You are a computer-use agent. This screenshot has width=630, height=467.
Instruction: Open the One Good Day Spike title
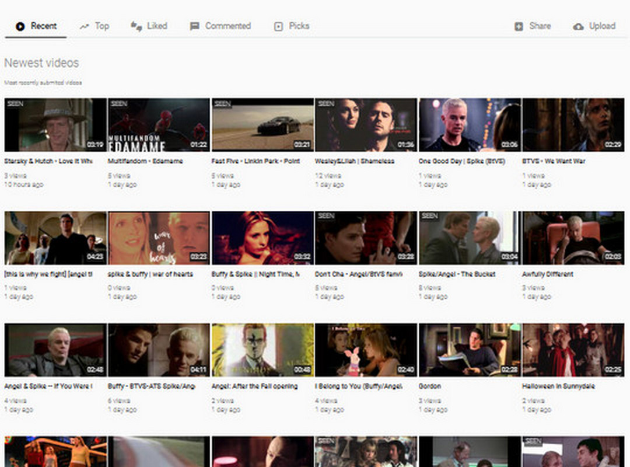[x=461, y=161]
